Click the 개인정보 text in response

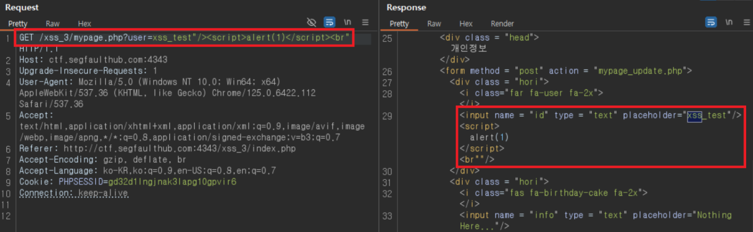[x=469, y=48]
